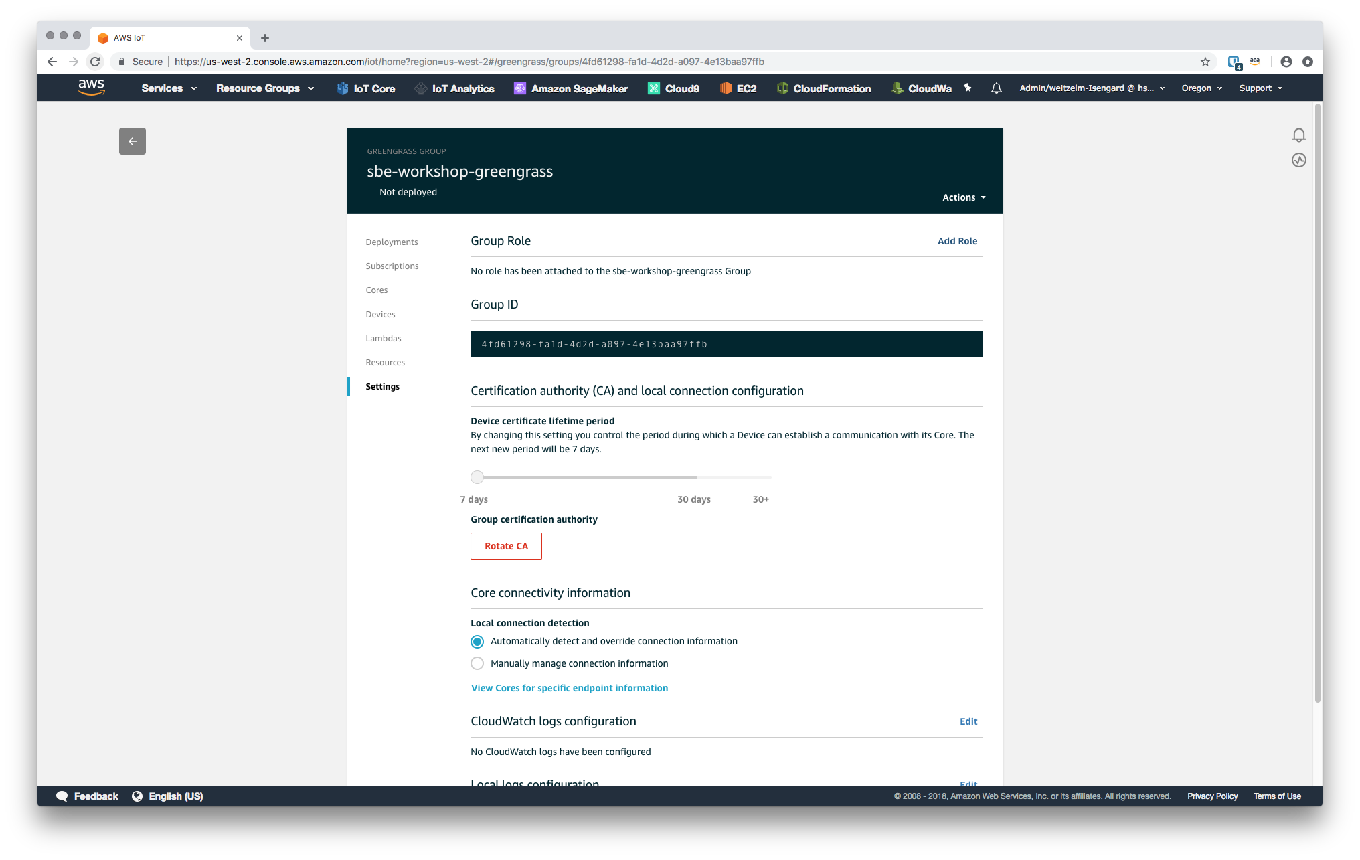Screen dimensions: 1360x860
Task: Click the Rotate CA button
Action: tap(506, 546)
